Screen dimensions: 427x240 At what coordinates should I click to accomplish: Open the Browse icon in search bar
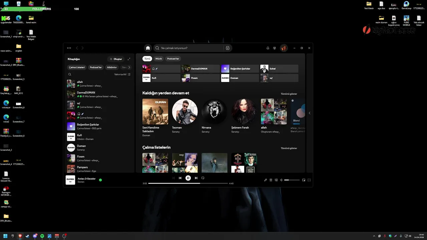click(228, 48)
